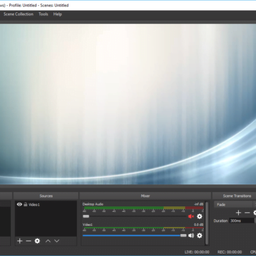Click the LIVE: 00:00:00 status text
The height and width of the screenshot is (256, 256).
(197, 252)
